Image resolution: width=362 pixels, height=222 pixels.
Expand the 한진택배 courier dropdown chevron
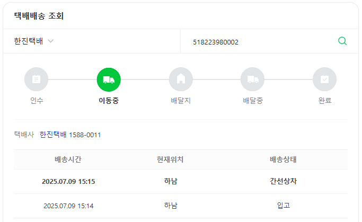click(x=50, y=41)
